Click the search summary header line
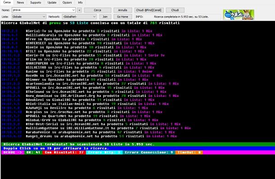 tap(91, 23)
